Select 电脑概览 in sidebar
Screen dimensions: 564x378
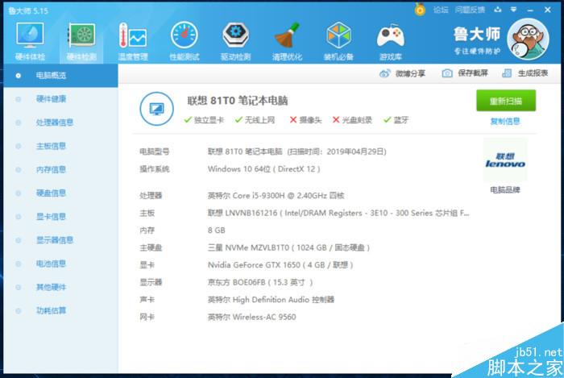click(60, 76)
